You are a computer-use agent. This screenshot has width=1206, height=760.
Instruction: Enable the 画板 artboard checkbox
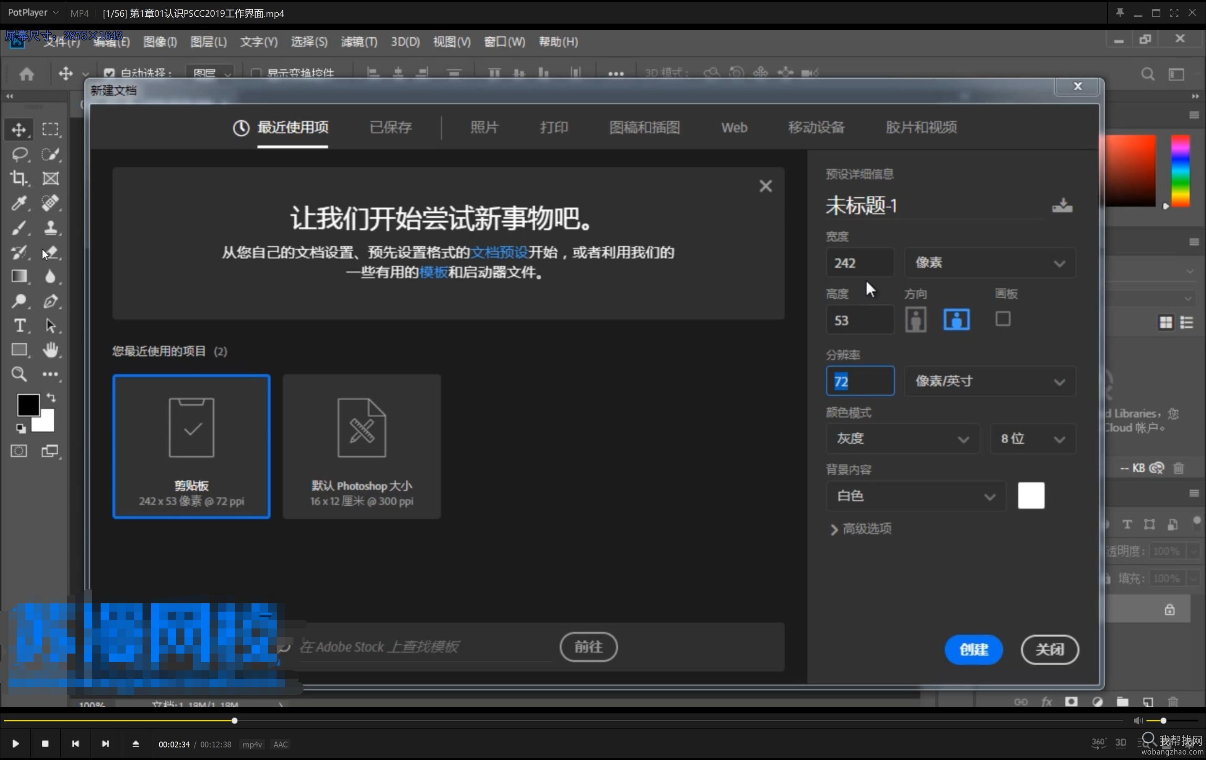[1003, 319]
